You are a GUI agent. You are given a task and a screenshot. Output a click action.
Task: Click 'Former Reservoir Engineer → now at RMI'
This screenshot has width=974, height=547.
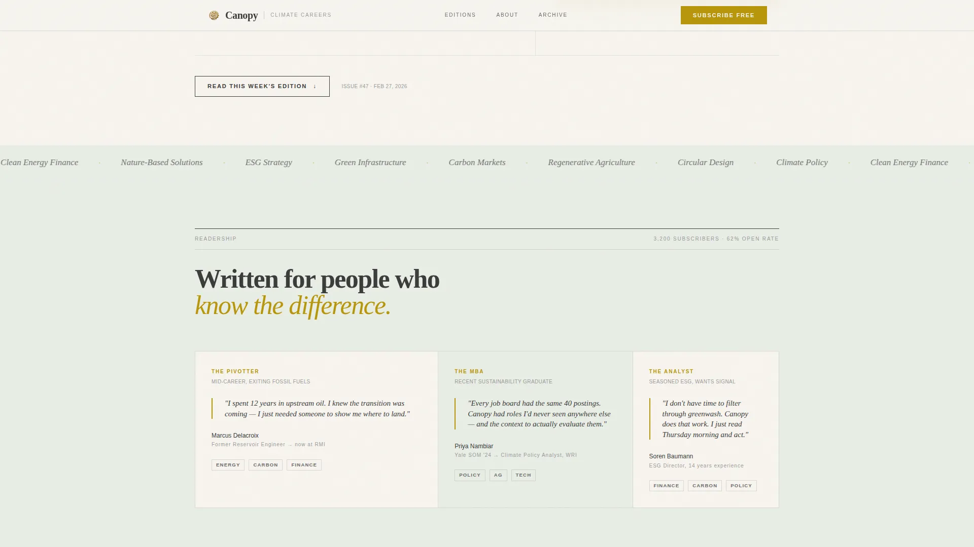(268, 445)
